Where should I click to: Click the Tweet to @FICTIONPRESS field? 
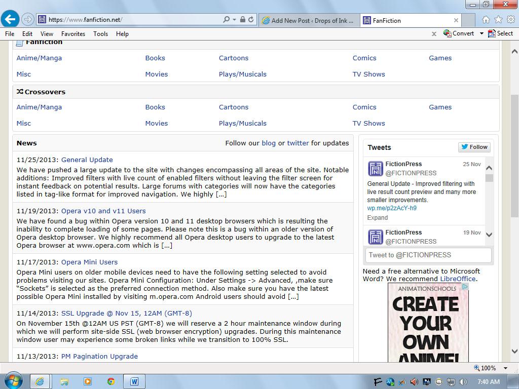coord(428,255)
